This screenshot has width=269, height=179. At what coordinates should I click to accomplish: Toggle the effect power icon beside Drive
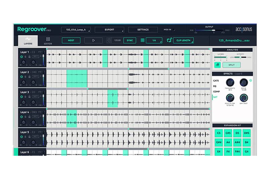click(251, 80)
